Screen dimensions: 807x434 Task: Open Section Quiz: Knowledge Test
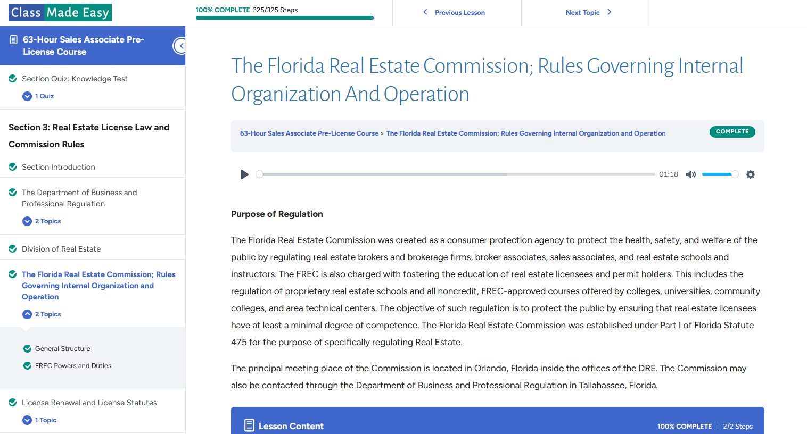click(x=75, y=79)
